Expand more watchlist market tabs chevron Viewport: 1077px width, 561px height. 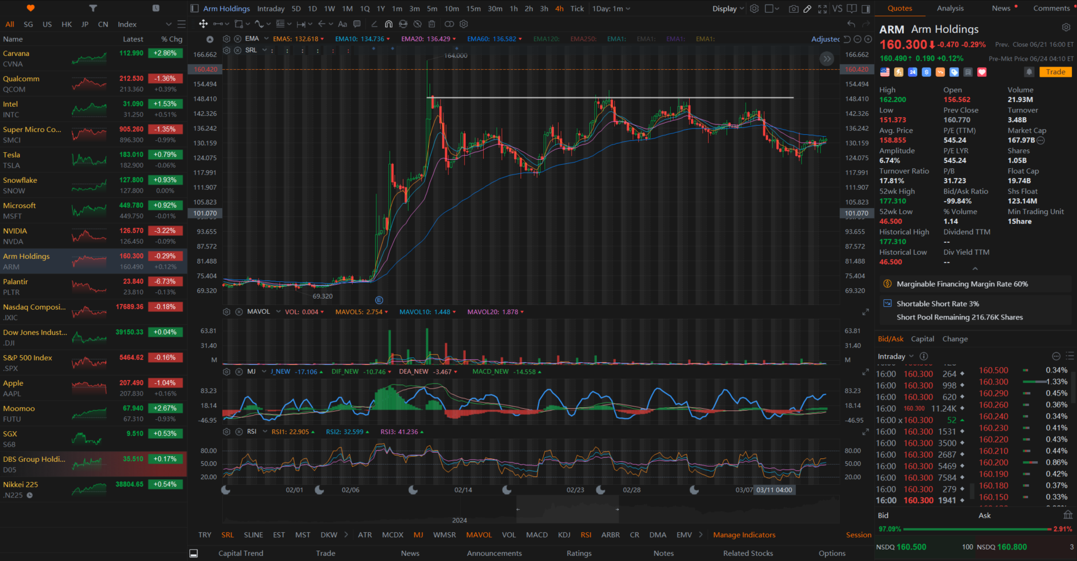coord(169,24)
